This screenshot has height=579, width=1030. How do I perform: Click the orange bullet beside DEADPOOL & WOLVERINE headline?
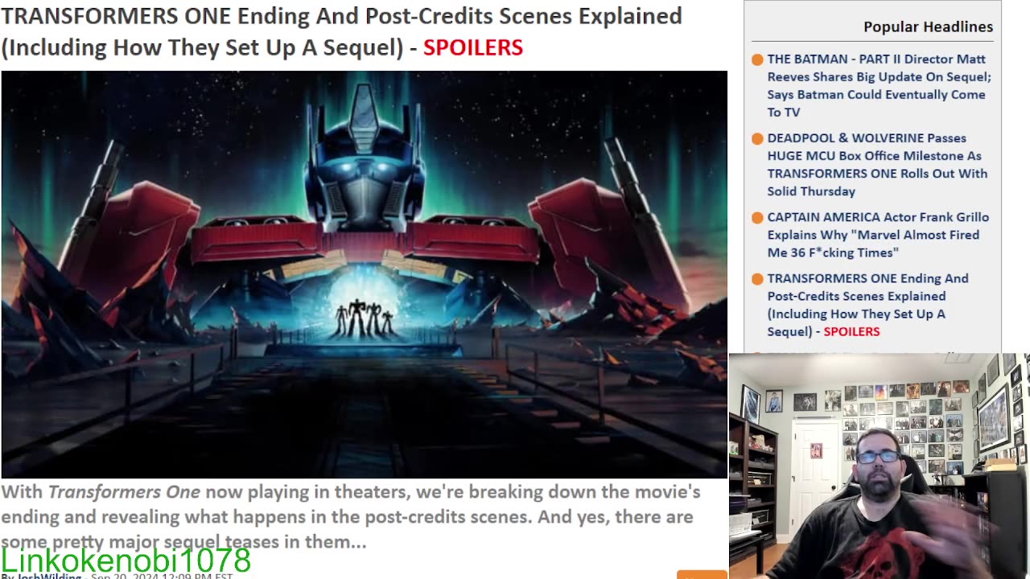[757, 138]
